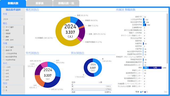Click the 病院 女 bar showing 1,252
Screen dimensions: 170x96
pyautogui.click(x=155, y=68)
